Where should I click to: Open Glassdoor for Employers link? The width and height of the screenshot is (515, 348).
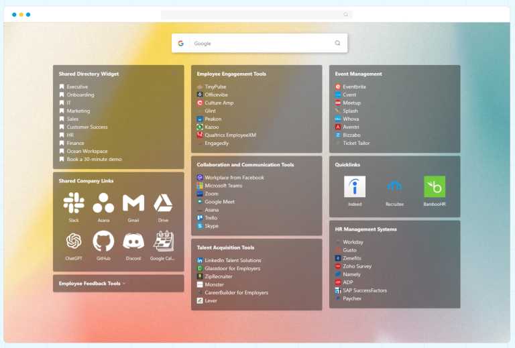click(233, 269)
